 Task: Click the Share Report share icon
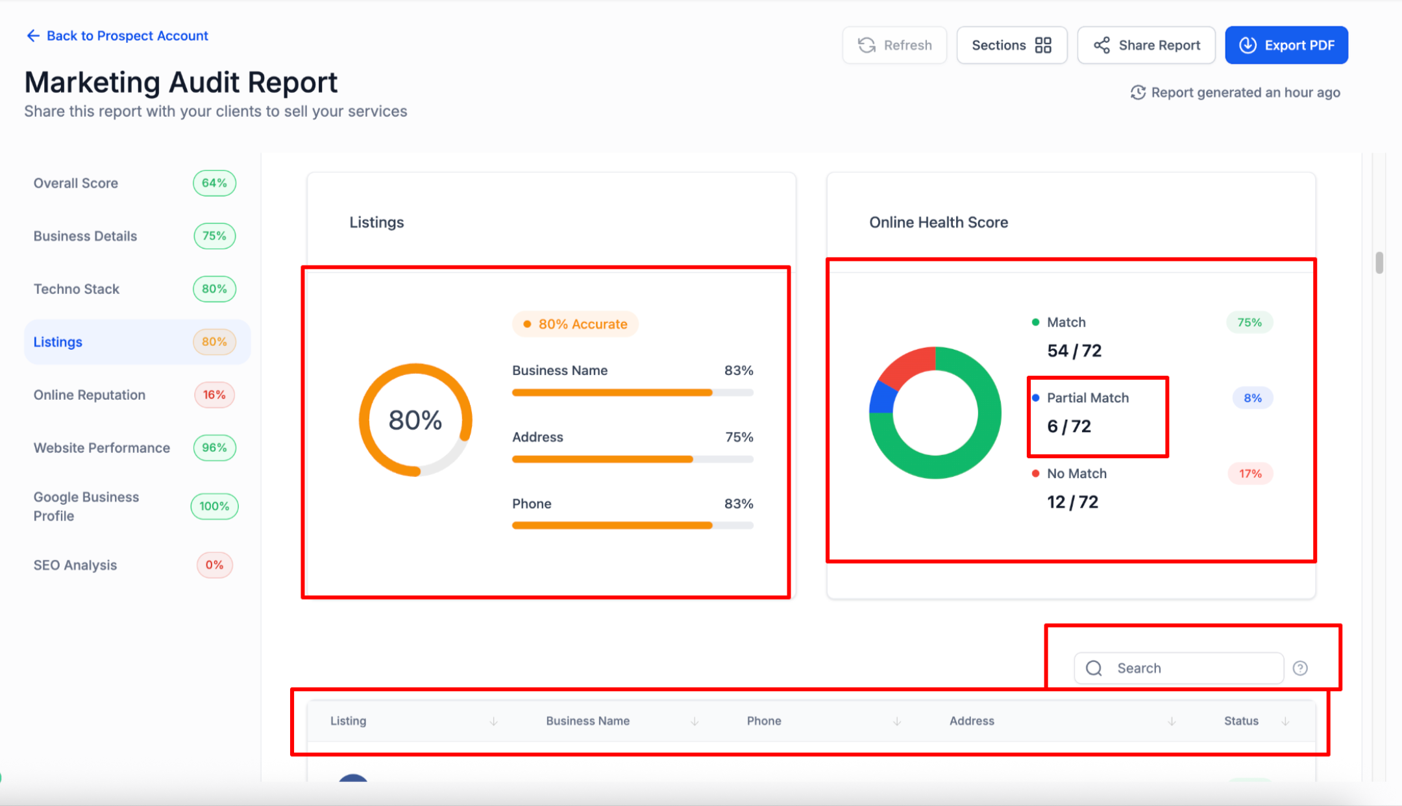pyautogui.click(x=1101, y=45)
